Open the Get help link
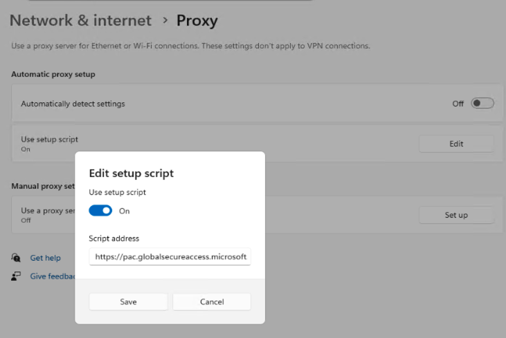Screen dimensions: 506x338 45,258
